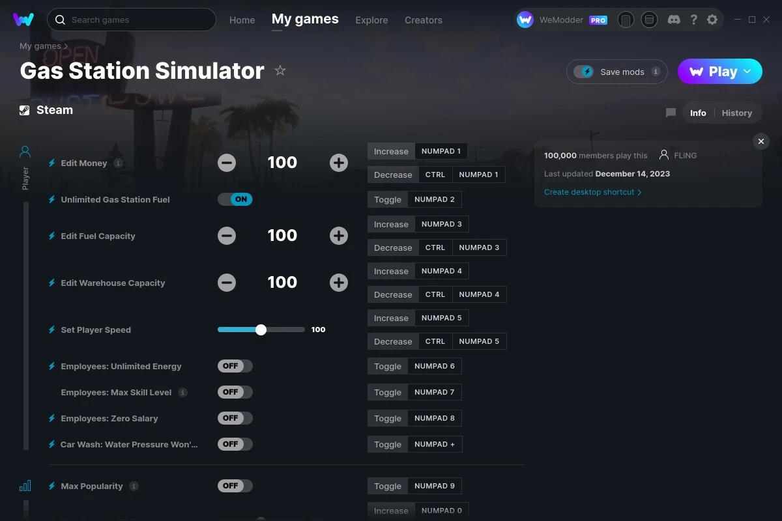
Task: Click the bar-chart category icon in the sidebar
Action: pyautogui.click(x=25, y=486)
